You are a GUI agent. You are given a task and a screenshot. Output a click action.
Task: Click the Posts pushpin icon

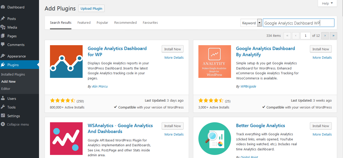coord(3,19)
